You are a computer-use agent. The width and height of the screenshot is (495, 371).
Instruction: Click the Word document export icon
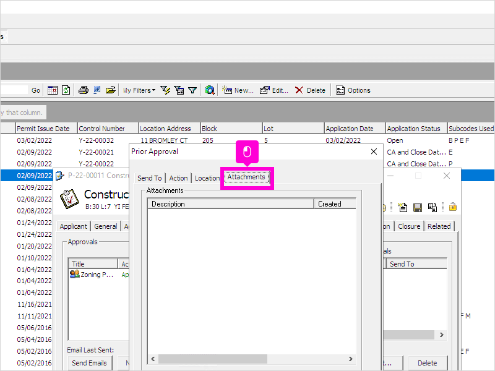click(97, 90)
